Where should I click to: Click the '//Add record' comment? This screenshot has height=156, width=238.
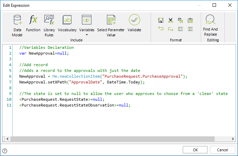(x=34, y=65)
